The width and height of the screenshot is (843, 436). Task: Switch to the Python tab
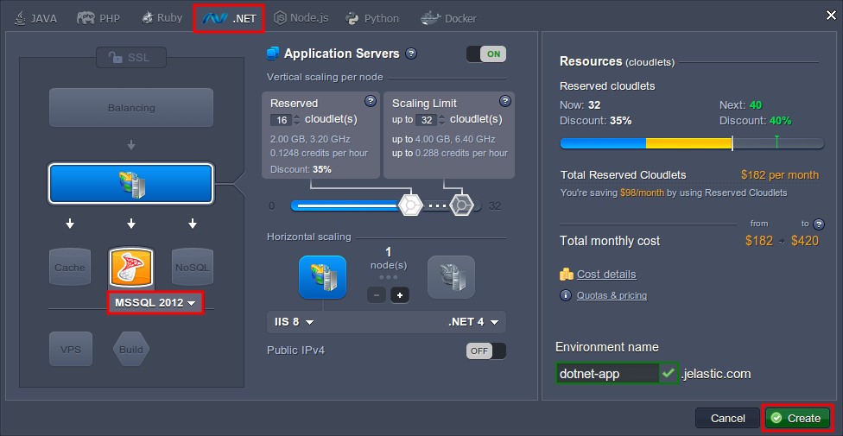(x=372, y=18)
